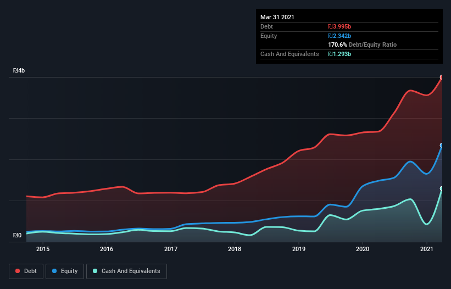Click the teal Cash endpoint marker
Image resolution: width=451 pixels, height=289 pixels.
(442, 188)
